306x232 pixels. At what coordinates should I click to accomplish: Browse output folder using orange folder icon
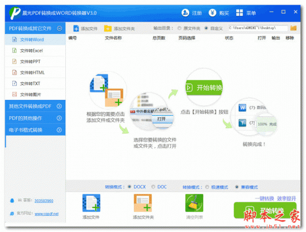[x=293, y=28]
